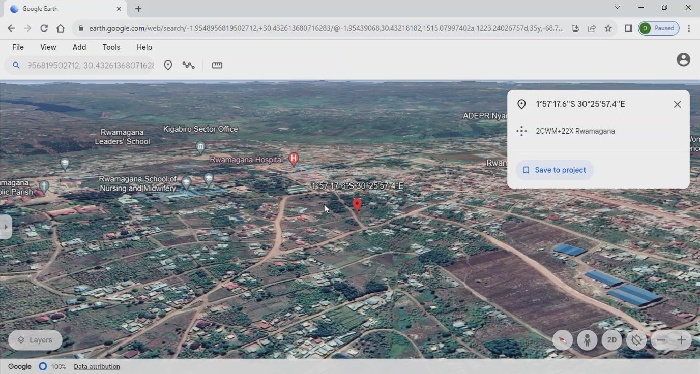Viewport: 700px width, 374px height.
Task: Open the Tools menu
Action: coord(111,47)
